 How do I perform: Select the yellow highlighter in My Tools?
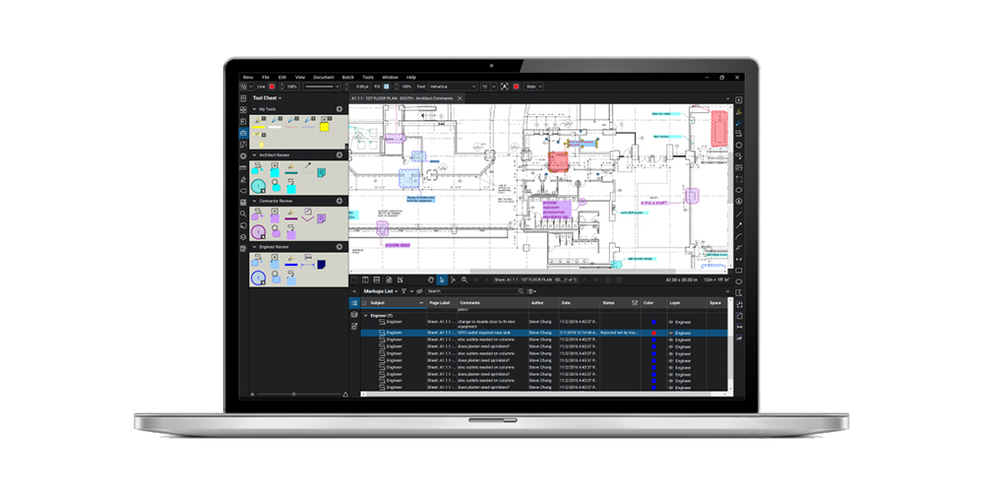[x=258, y=122]
